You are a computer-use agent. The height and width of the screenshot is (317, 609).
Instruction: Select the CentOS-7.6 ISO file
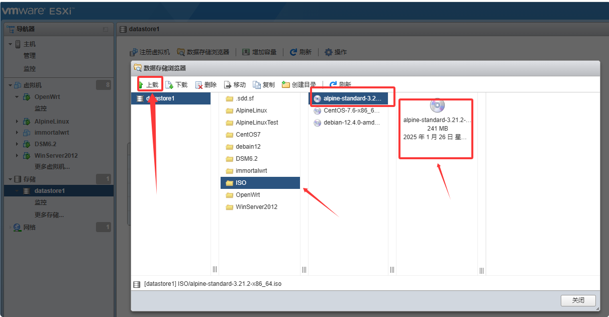point(352,111)
